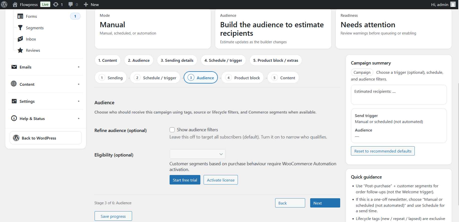The width and height of the screenshot is (459, 222).
Task: Click the Settings sliders icon
Action: (14, 101)
